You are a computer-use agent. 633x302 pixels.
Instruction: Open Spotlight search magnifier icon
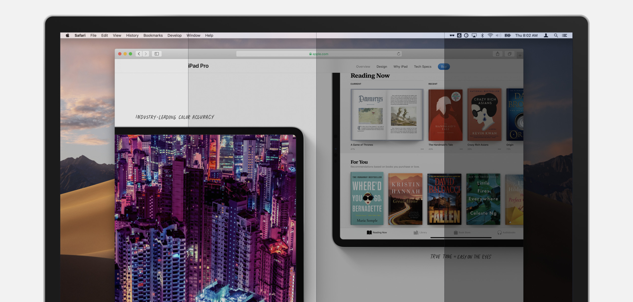click(556, 35)
